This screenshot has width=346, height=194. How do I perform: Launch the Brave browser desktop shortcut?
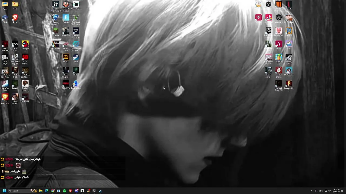point(15,19)
